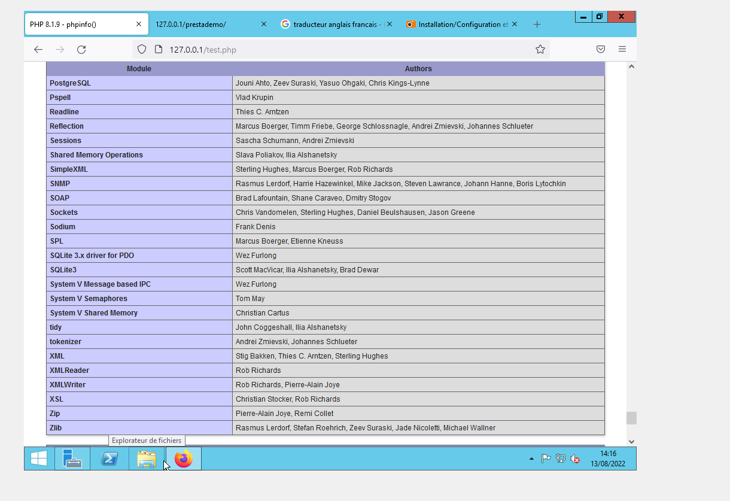Click the vertical scrollbar thumb
Screen dimensions: 730x501
click(631, 418)
